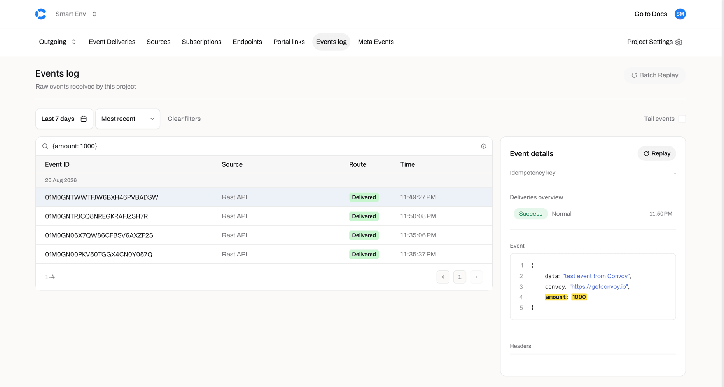Click the Replay button in Event details
This screenshot has height=387, width=724.
(x=657, y=153)
